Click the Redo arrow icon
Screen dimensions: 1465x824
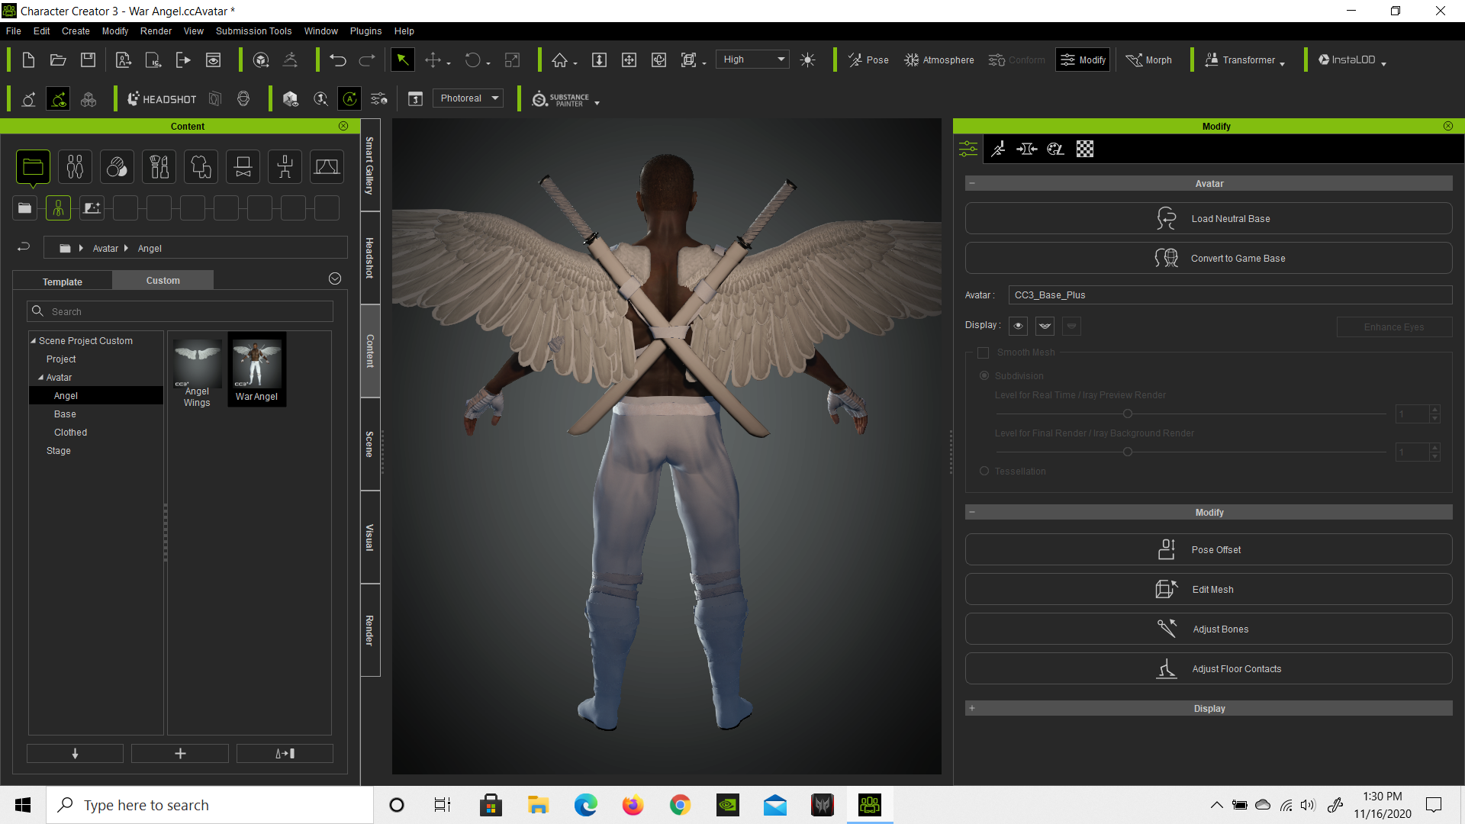(x=367, y=60)
